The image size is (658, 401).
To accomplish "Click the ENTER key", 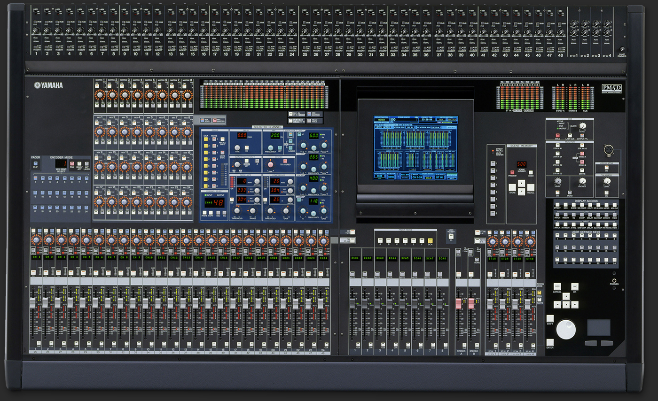I will [x=550, y=342].
